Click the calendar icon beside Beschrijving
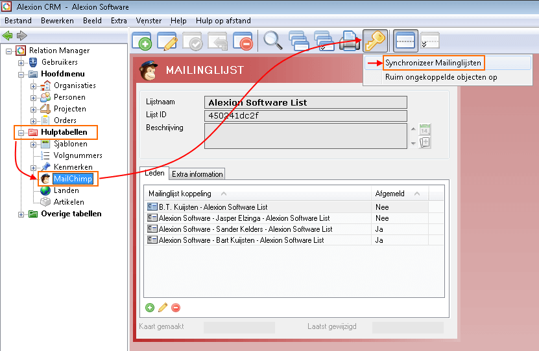This screenshot has height=351, width=539. pos(425,130)
